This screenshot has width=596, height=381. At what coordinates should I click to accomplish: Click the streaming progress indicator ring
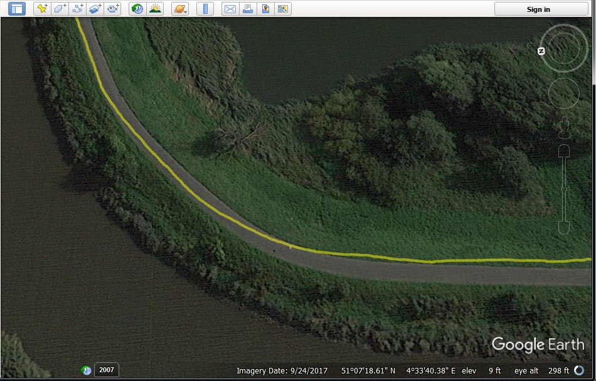(x=579, y=370)
